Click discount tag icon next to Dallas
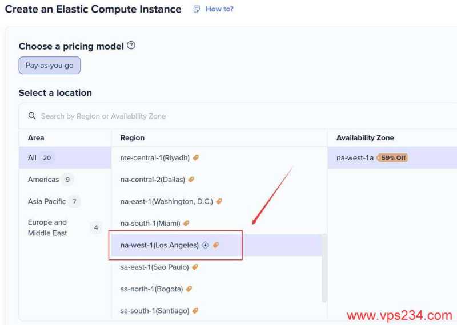Image resolution: width=457 pixels, height=325 pixels. coord(191,180)
